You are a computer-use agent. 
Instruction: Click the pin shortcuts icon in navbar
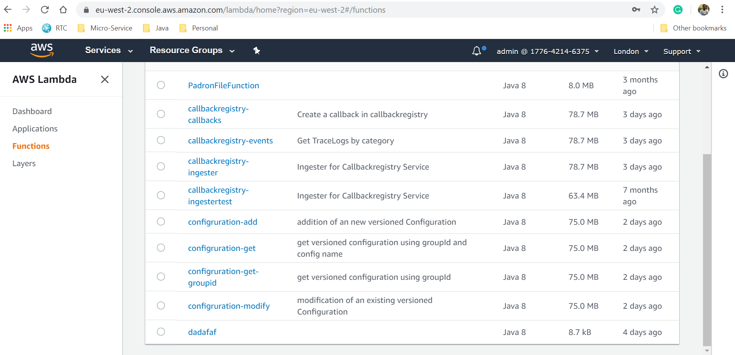257,50
